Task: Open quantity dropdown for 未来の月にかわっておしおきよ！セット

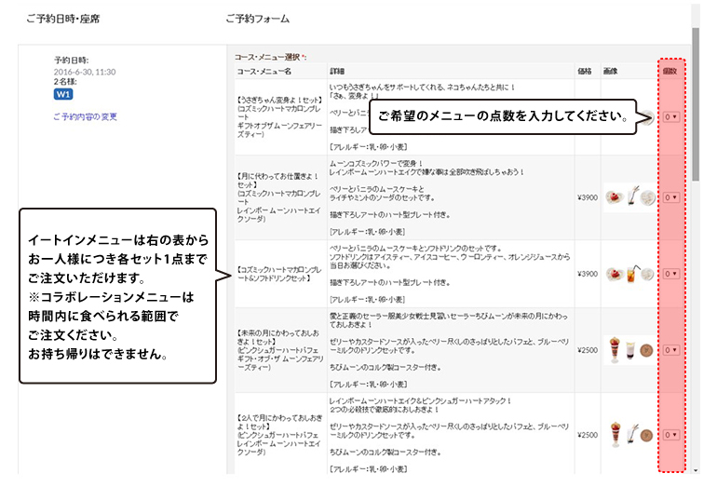Action: [671, 350]
